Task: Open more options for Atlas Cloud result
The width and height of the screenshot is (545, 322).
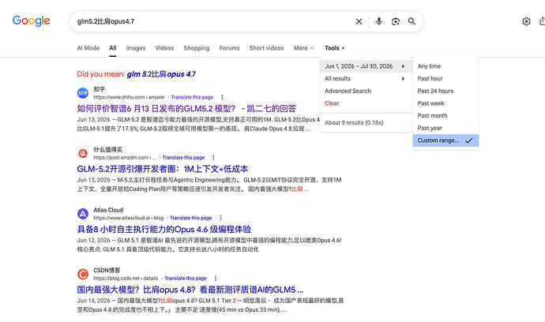Action: (x=220, y=218)
